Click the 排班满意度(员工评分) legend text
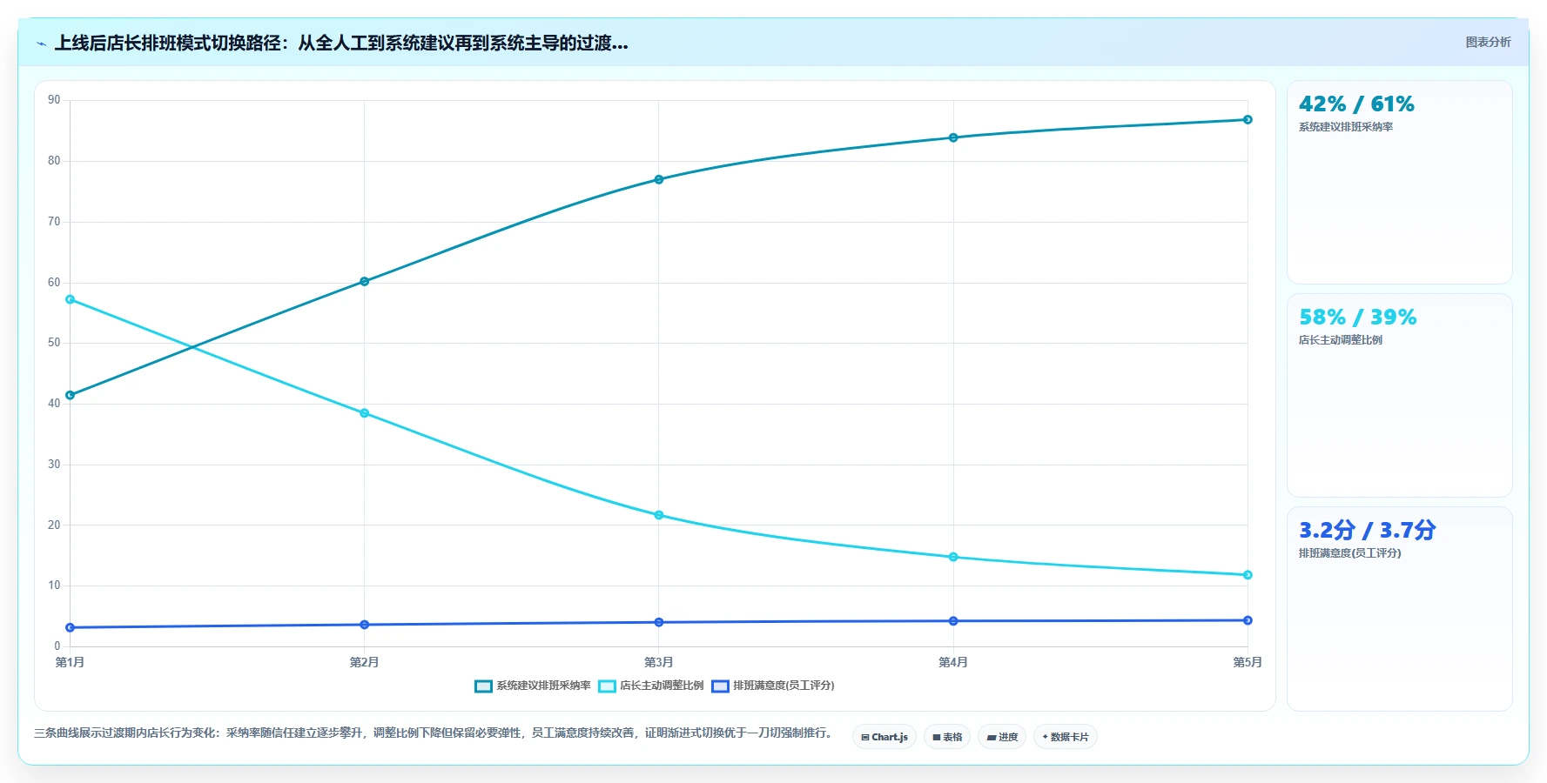Screen dimensions: 1547x783 pos(784,686)
